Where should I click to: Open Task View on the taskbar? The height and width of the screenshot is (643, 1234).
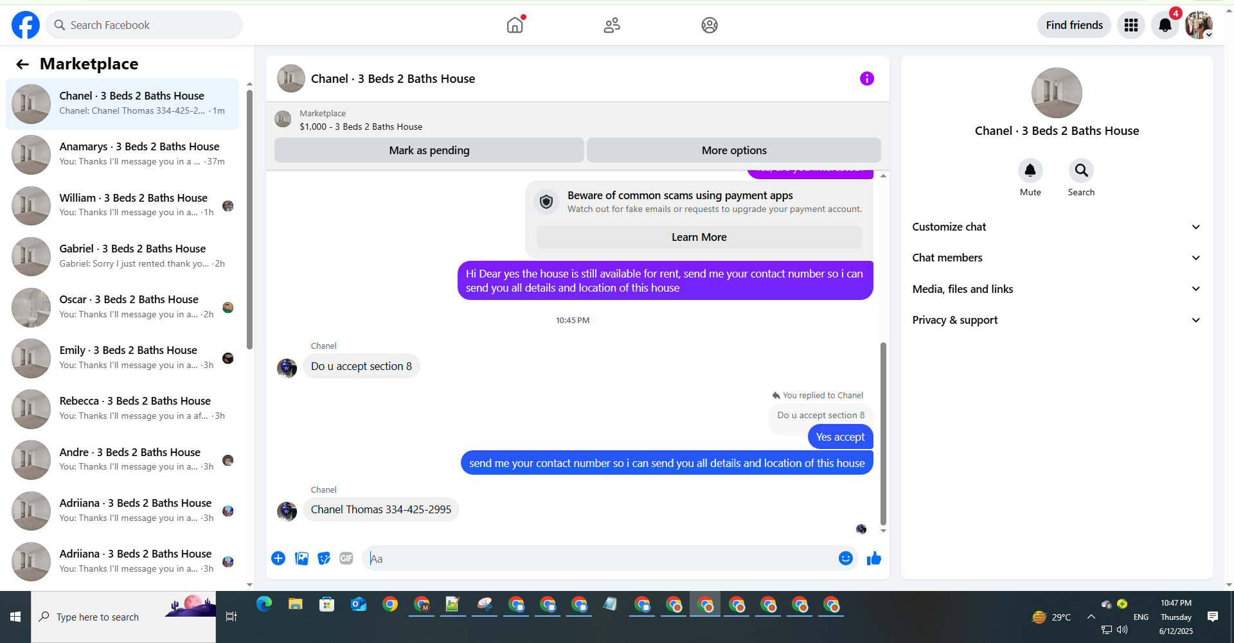pyautogui.click(x=231, y=617)
